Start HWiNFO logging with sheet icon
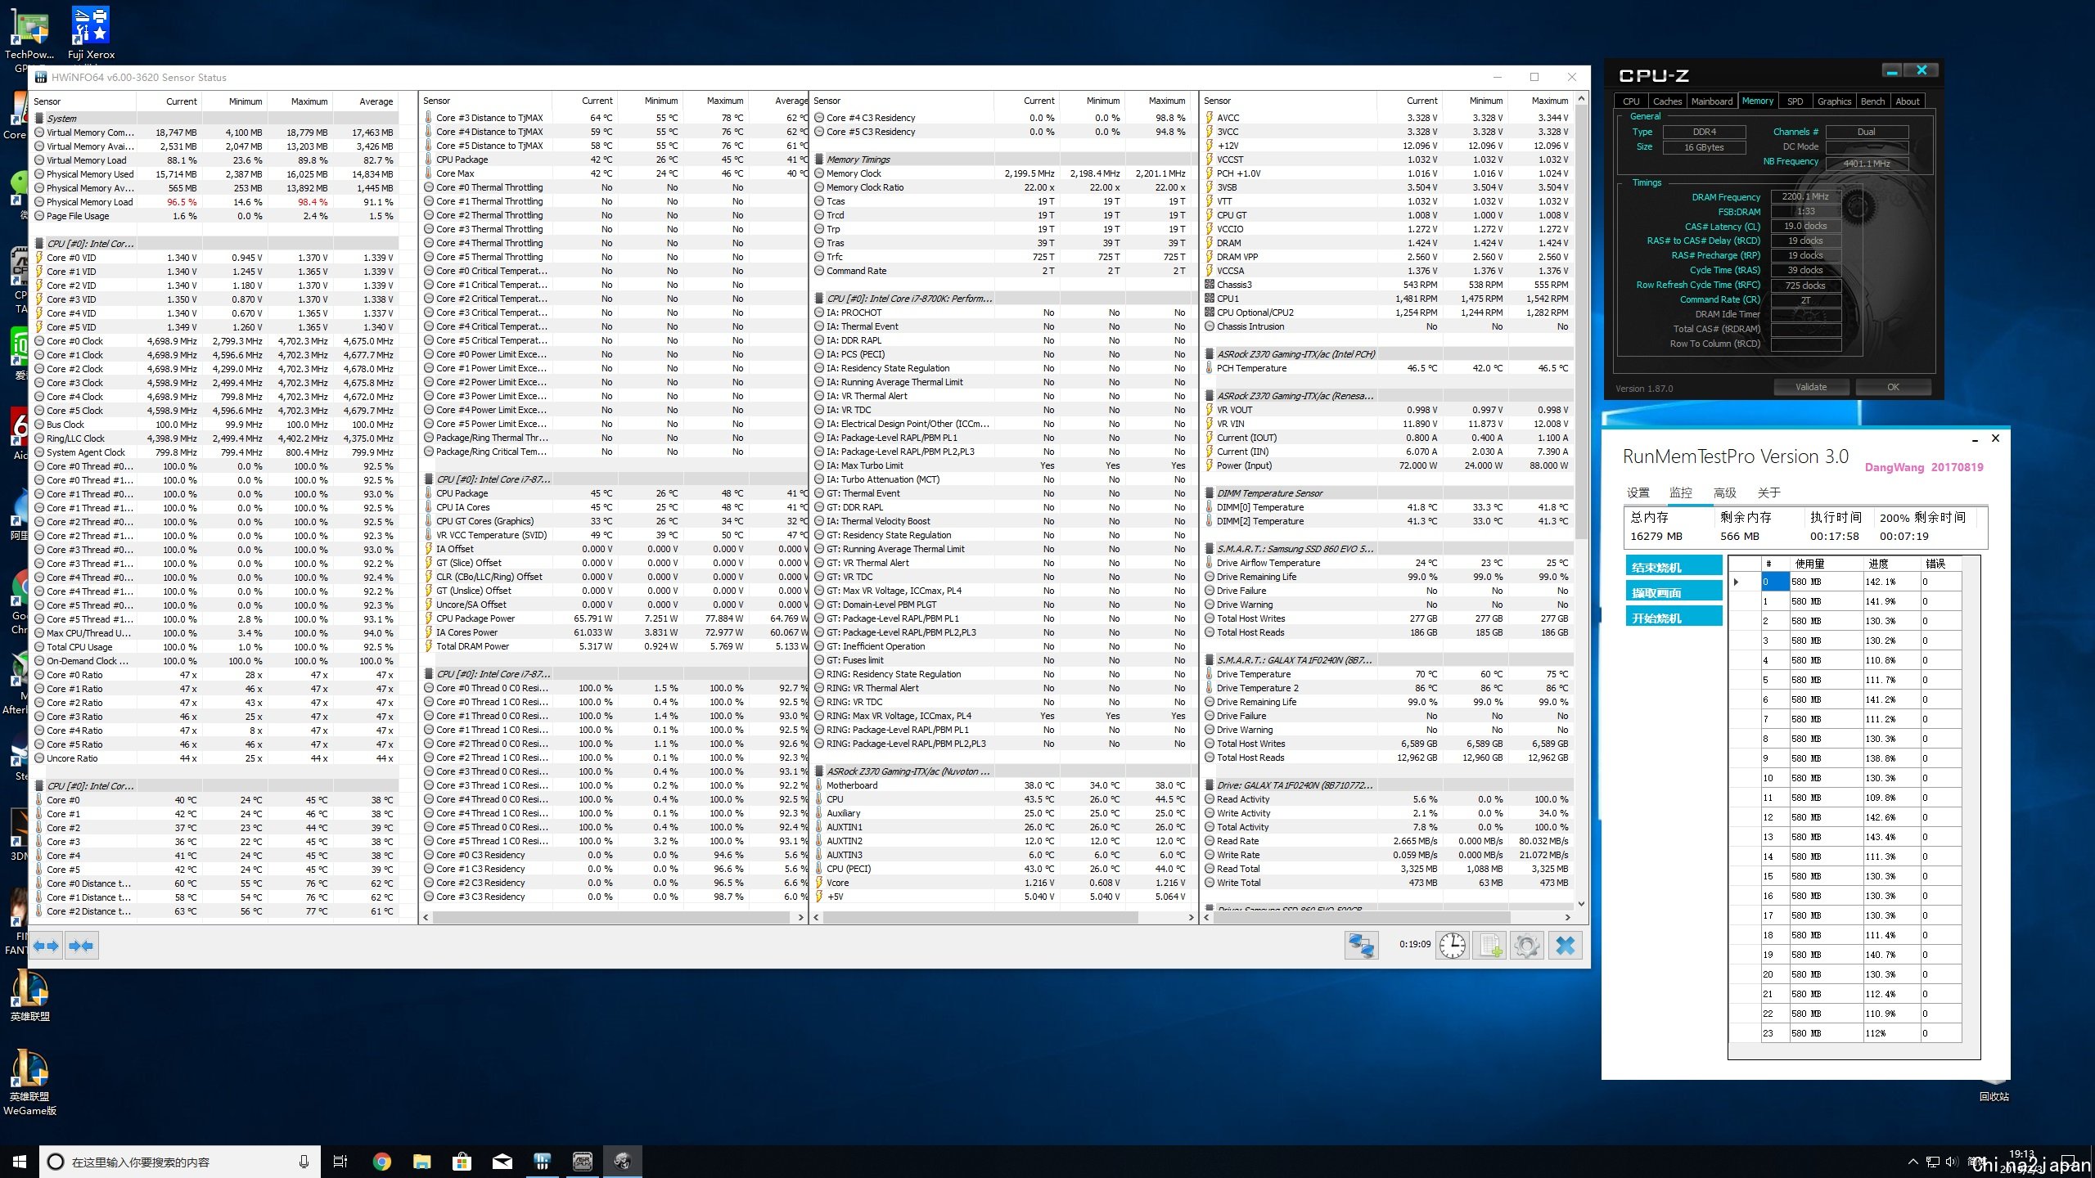This screenshot has height=1178, width=2095. coord(1490,946)
